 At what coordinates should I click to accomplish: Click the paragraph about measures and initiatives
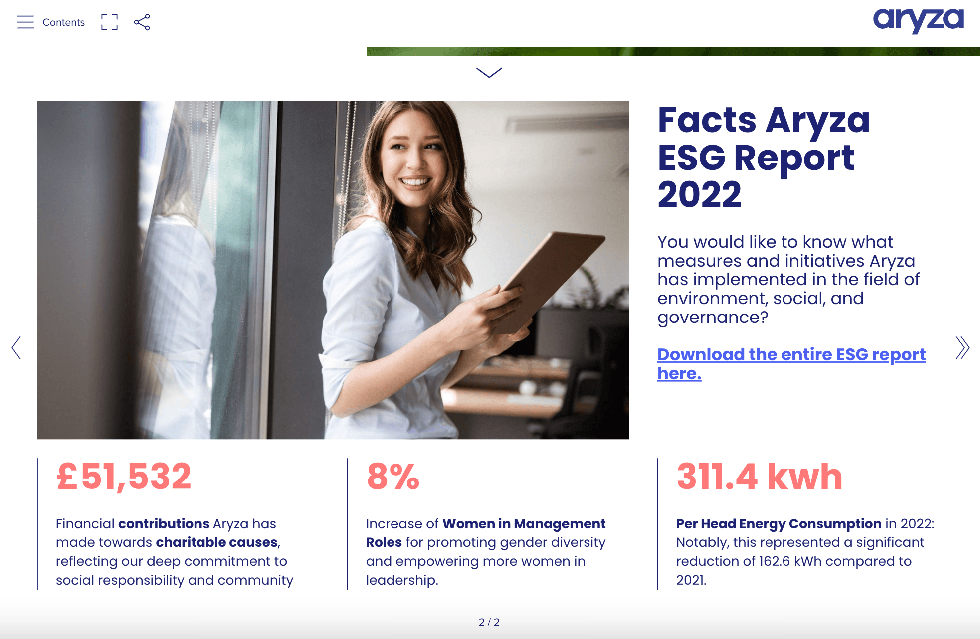788,279
